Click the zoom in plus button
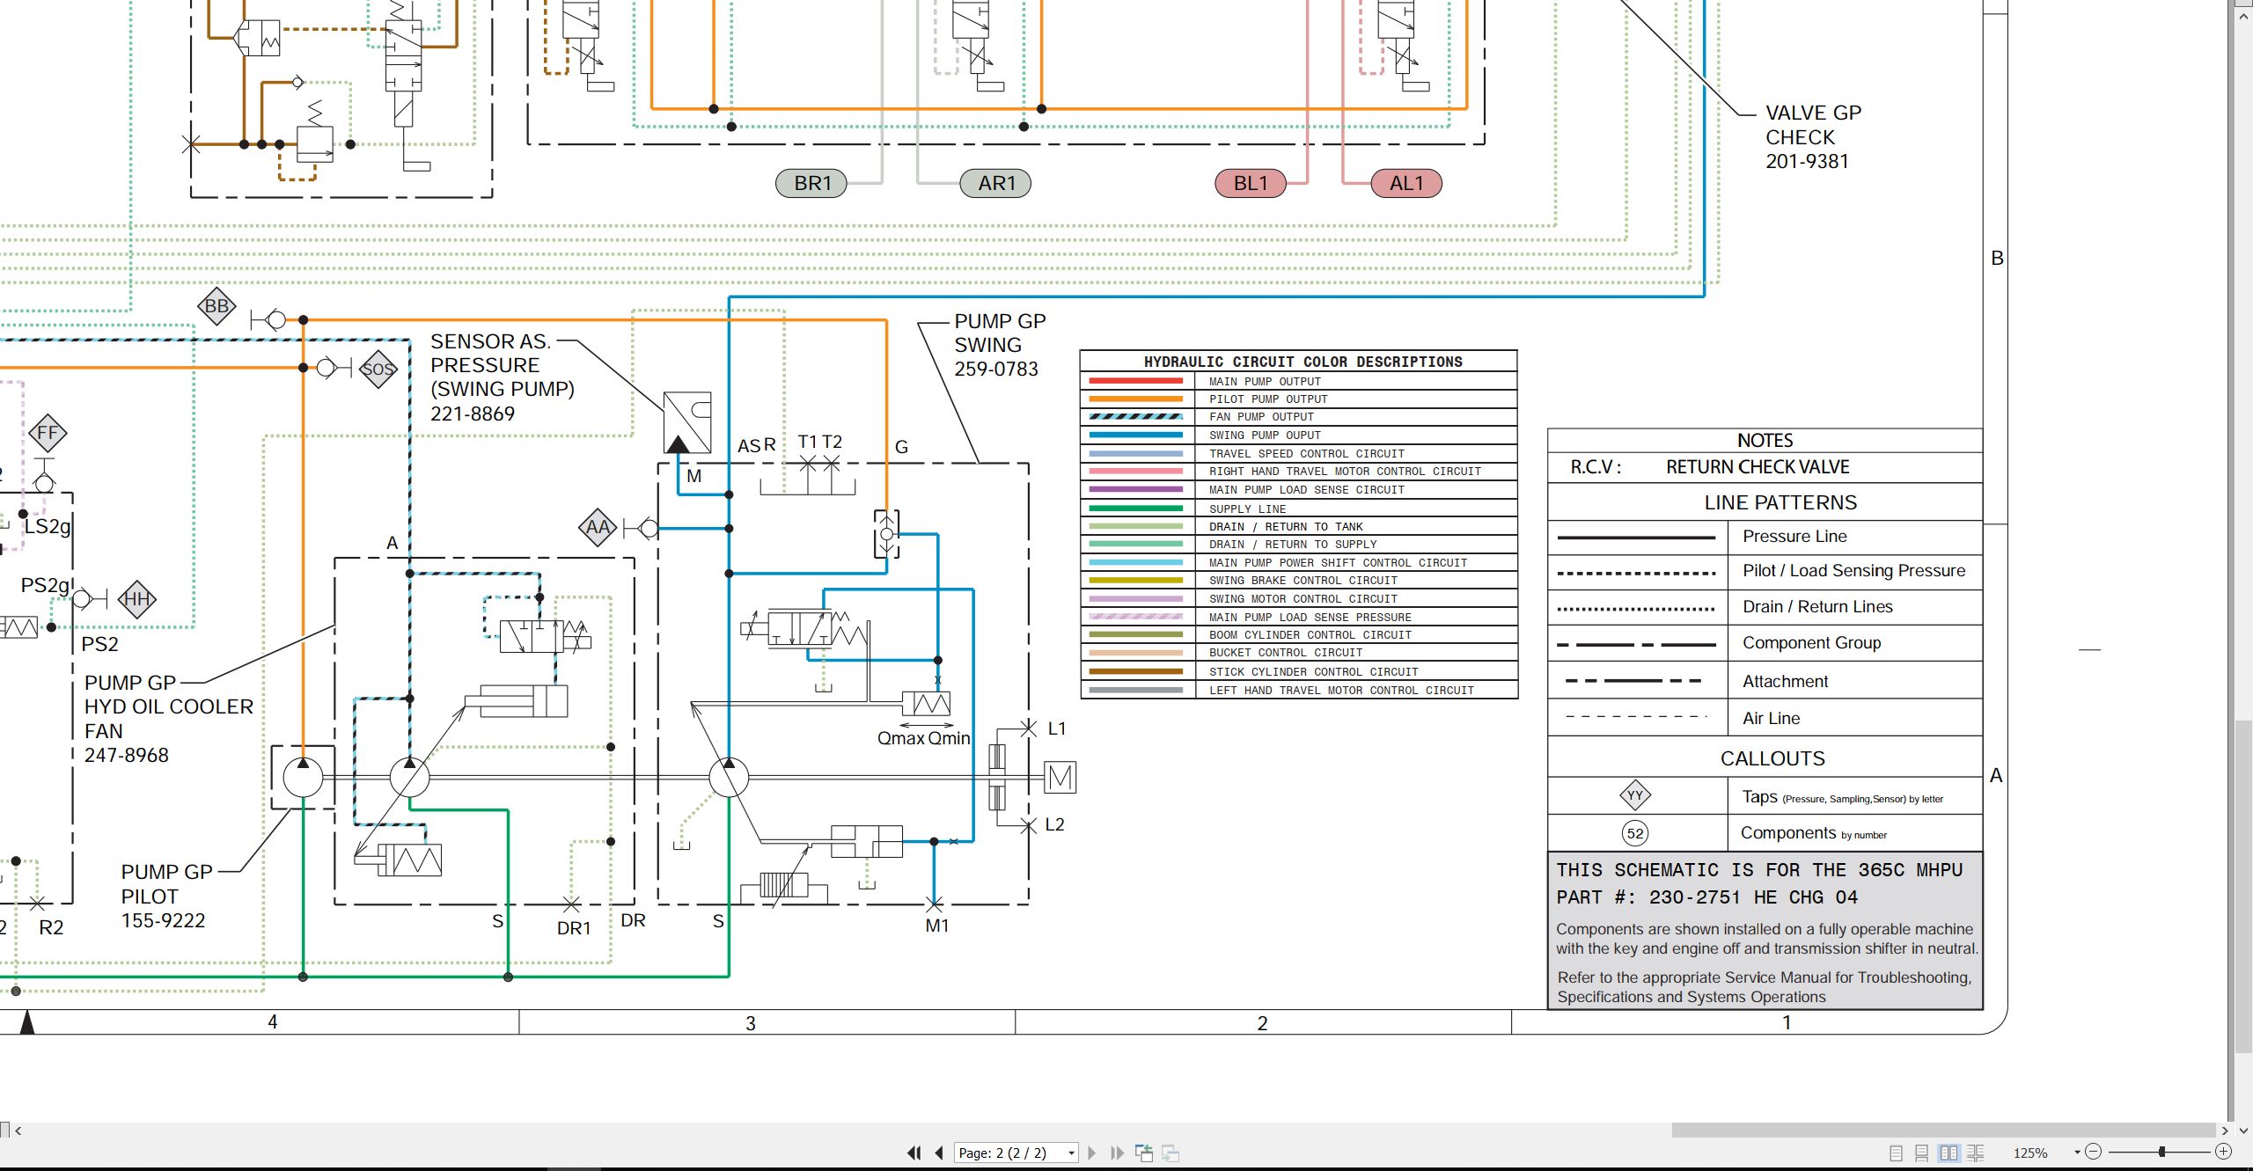 2224,1152
